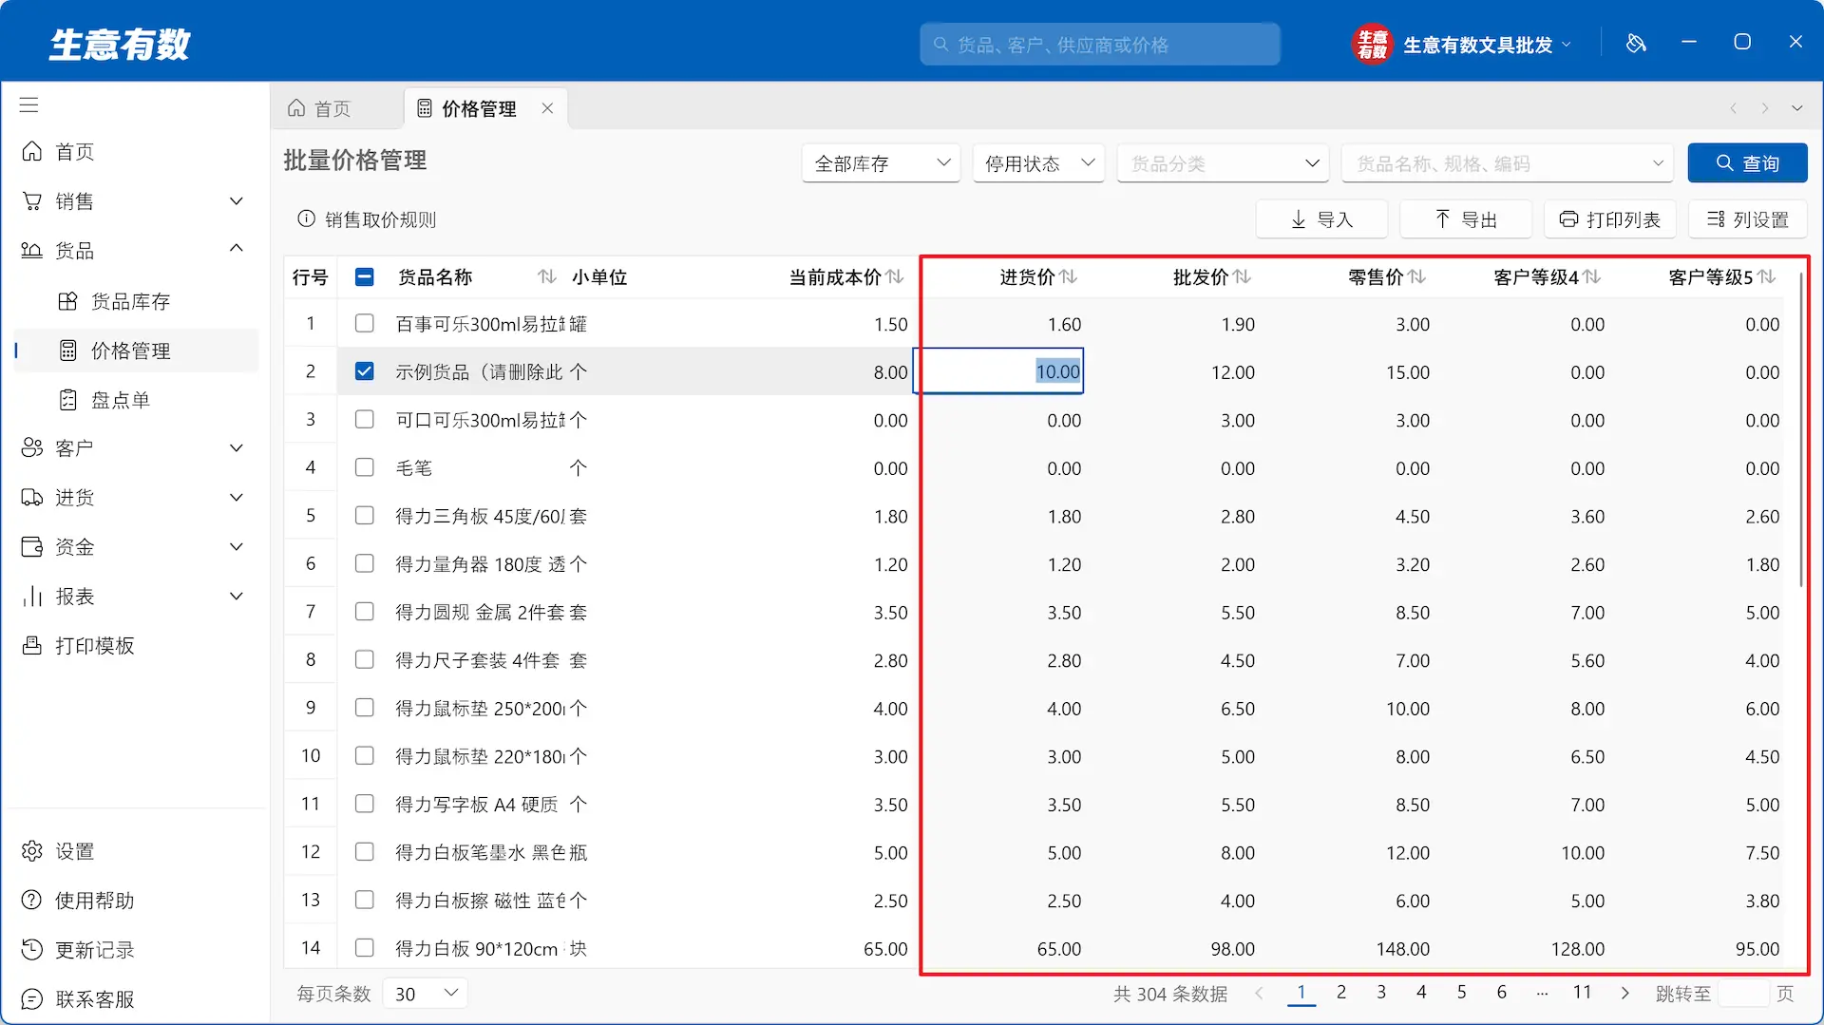This screenshot has height=1025, width=1824.
Task: Go to next page arrow in pagination
Action: 1624,994
